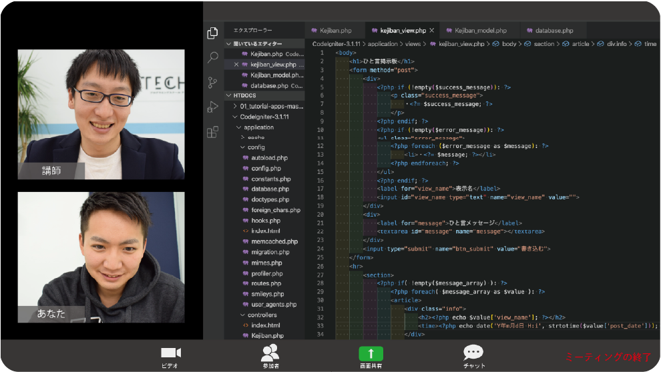Click the section breadcrumb item
Screen dimensions: 661x372
[543, 44]
